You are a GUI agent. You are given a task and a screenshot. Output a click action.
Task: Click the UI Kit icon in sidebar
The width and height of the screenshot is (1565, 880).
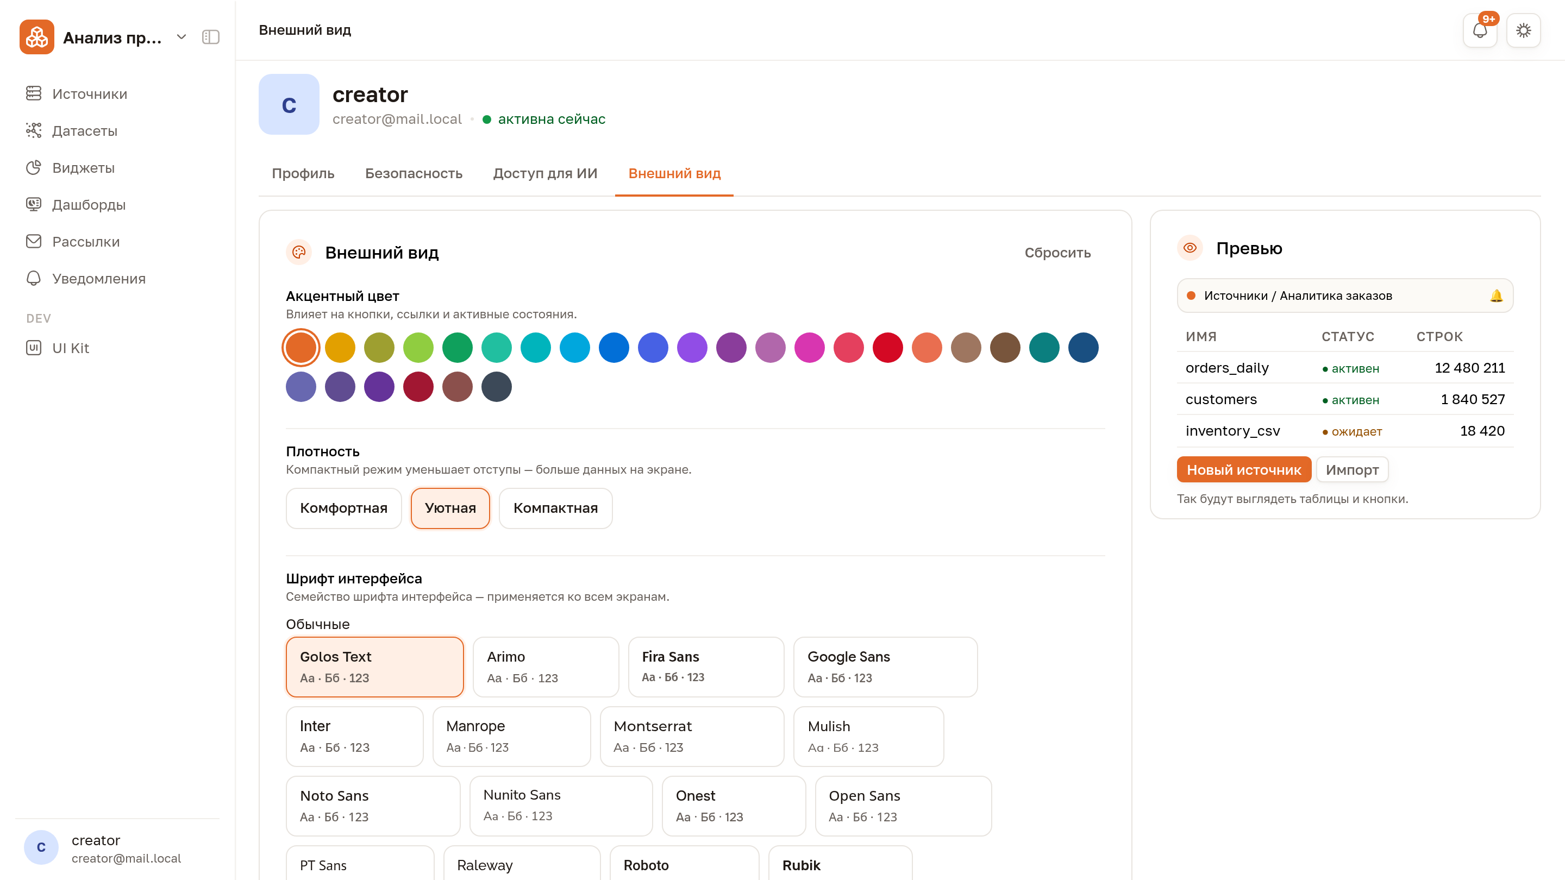pos(33,348)
